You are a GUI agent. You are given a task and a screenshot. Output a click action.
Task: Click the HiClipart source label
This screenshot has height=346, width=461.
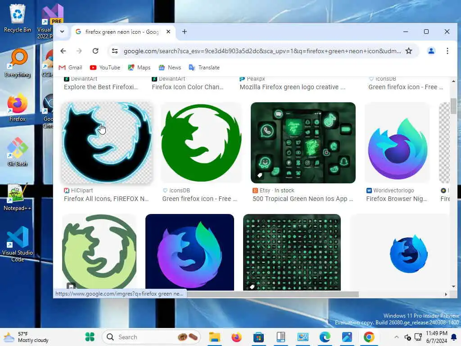coord(78,191)
